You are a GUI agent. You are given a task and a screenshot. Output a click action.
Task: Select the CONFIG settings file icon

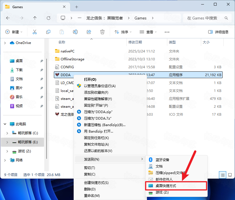57,67
